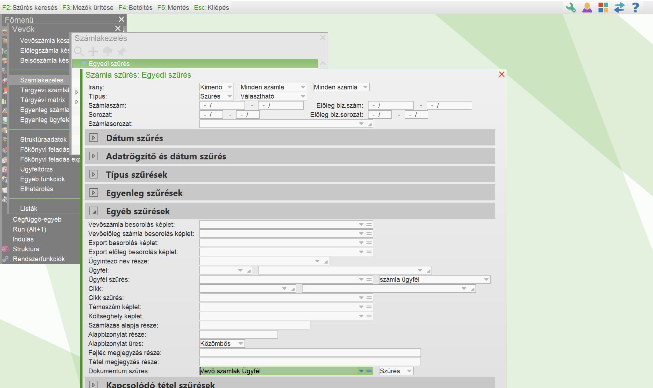Screen dimensions: 653x388
Task: Open the Irány dropdown showing Kimenő
Action: (x=216, y=87)
